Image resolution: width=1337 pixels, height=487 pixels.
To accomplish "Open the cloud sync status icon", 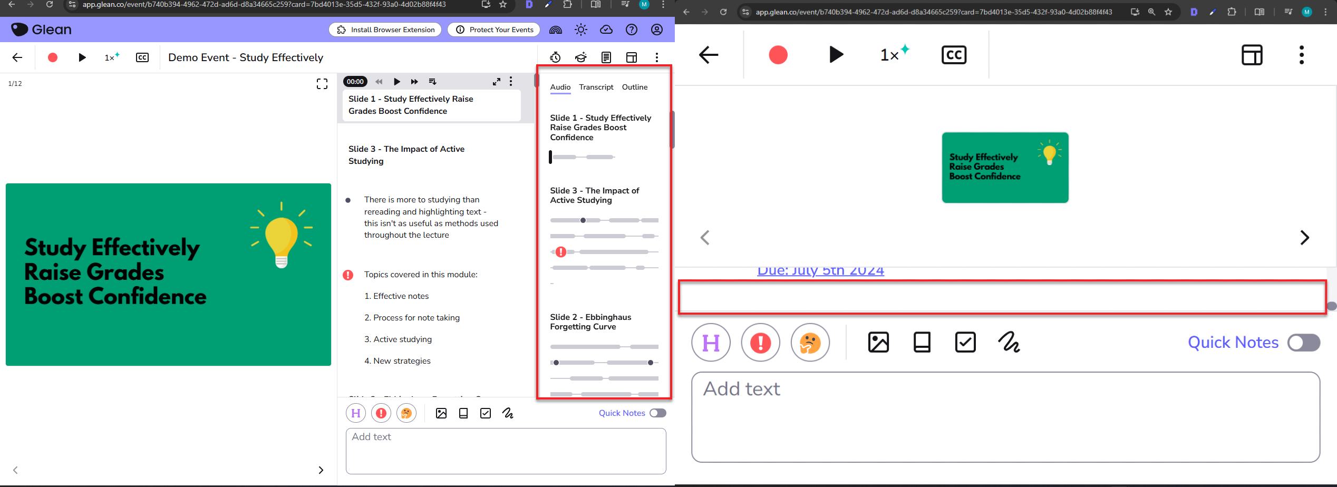I will click(606, 30).
